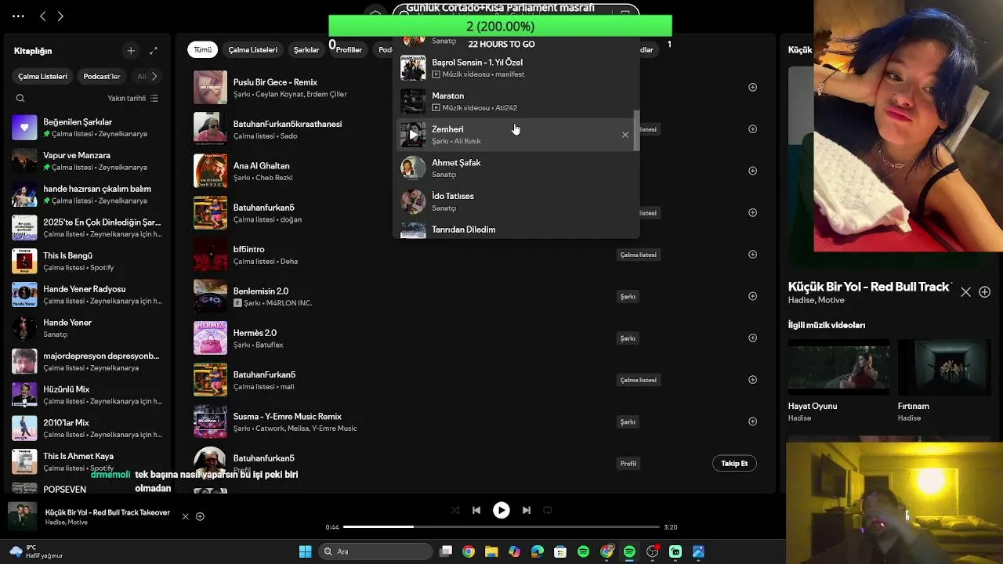Dismiss now-playing song with X in player bar
This screenshot has width=1003, height=564.
185,516
